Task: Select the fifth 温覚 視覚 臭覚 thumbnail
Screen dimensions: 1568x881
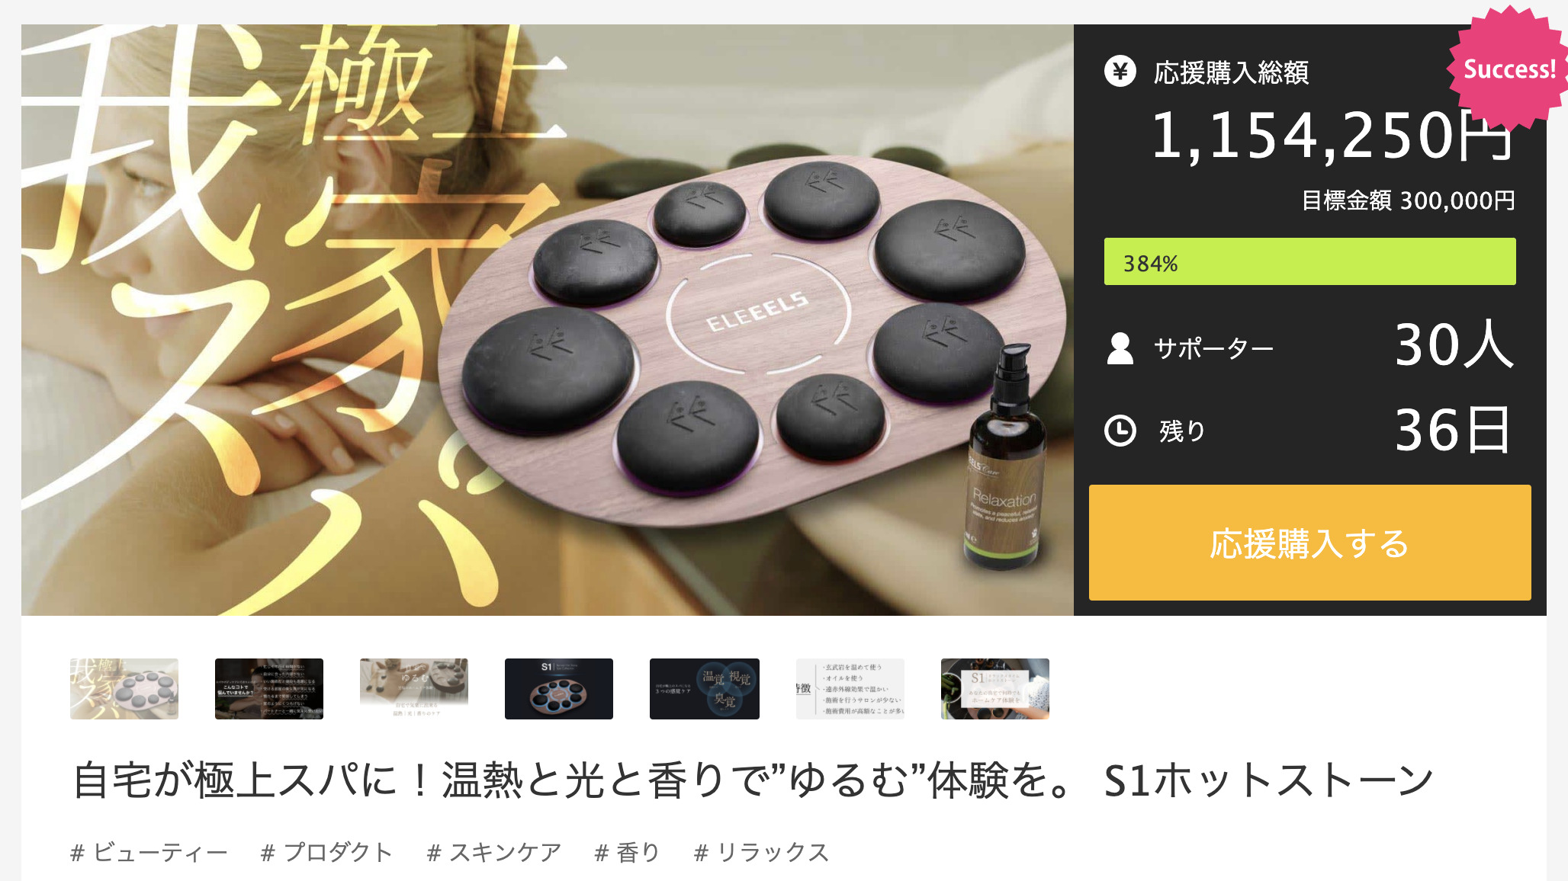Action: (704, 689)
